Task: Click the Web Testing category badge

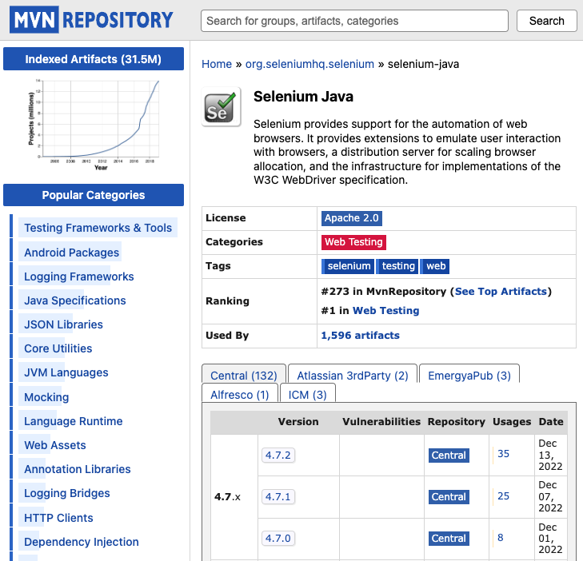Action: pyautogui.click(x=353, y=242)
